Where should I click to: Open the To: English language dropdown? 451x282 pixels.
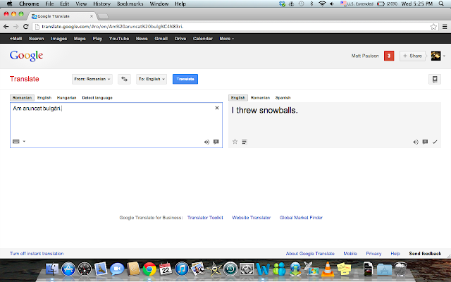(x=152, y=79)
